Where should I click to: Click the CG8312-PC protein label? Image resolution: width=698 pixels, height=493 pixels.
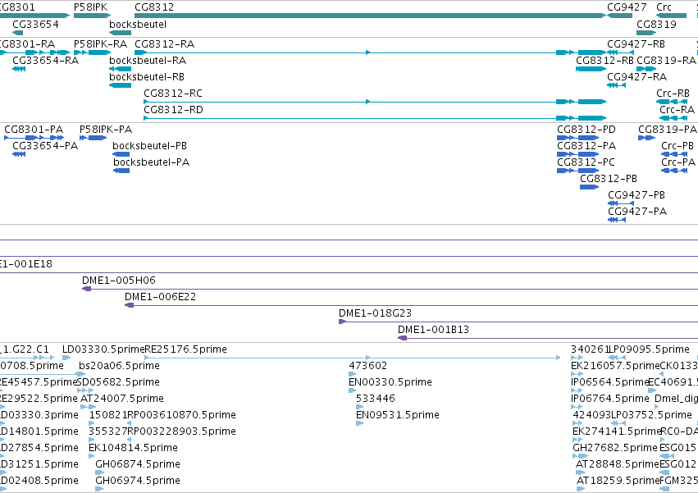(x=586, y=162)
